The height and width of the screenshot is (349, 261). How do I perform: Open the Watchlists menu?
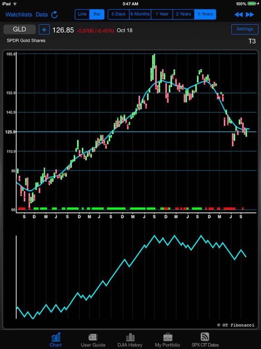point(19,15)
